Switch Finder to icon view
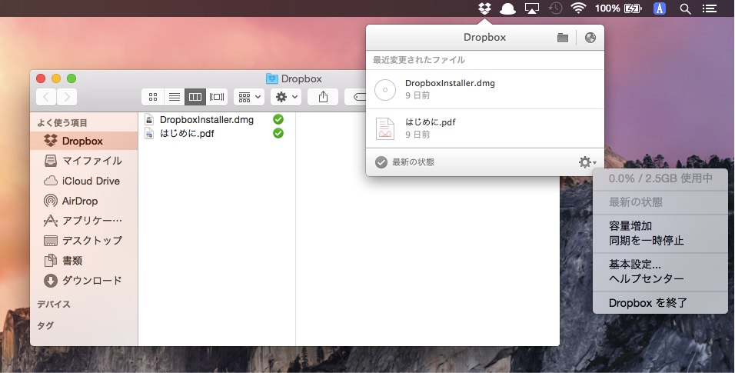 [153, 97]
